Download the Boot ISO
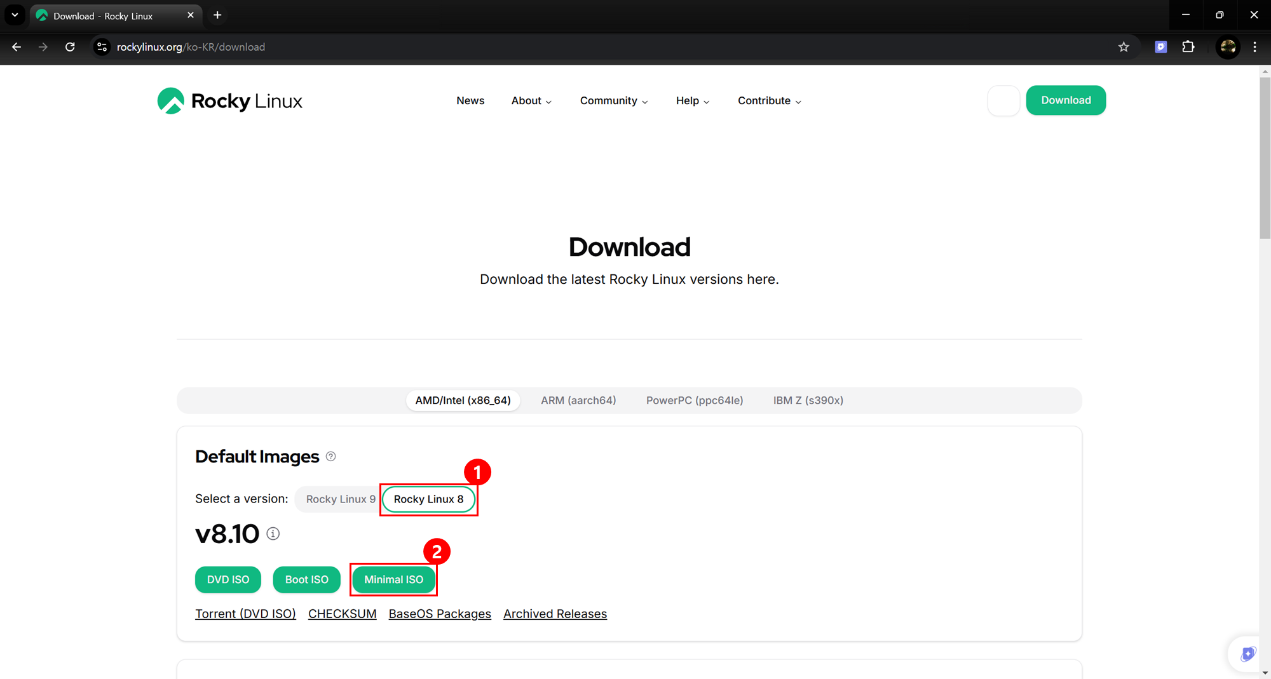Image resolution: width=1271 pixels, height=679 pixels. (307, 580)
